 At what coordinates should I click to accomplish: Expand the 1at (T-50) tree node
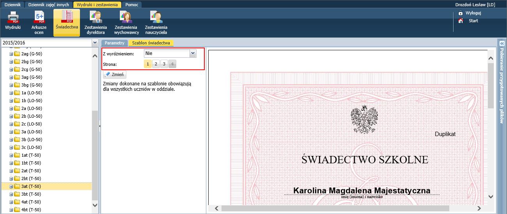click(x=11, y=155)
